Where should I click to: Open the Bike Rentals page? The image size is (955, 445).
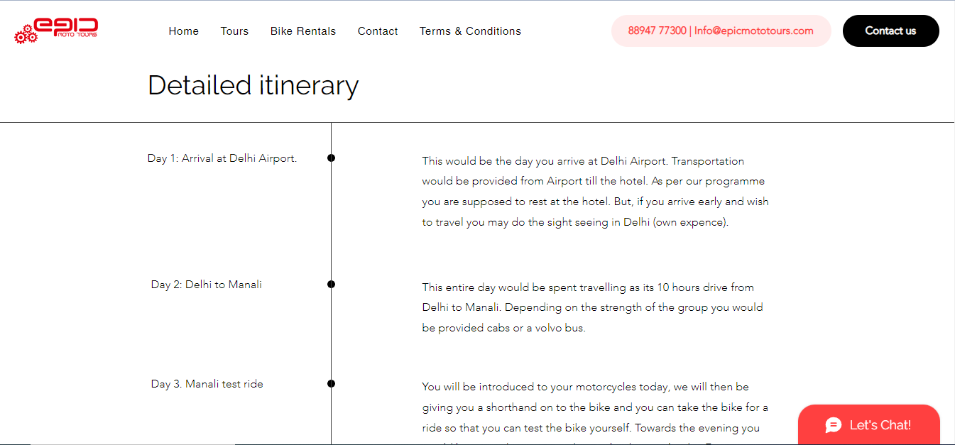tap(303, 31)
